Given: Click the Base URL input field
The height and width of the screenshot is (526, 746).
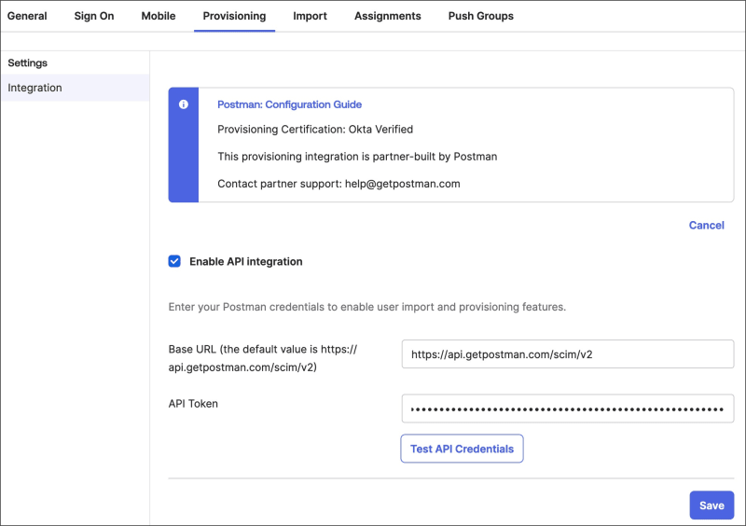Looking at the screenshot, I should [x=568, y=354].
